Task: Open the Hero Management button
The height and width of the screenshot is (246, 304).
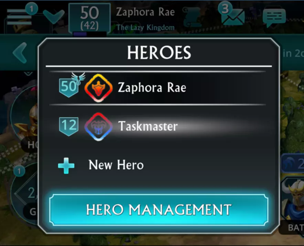Action: click(159, 210)
